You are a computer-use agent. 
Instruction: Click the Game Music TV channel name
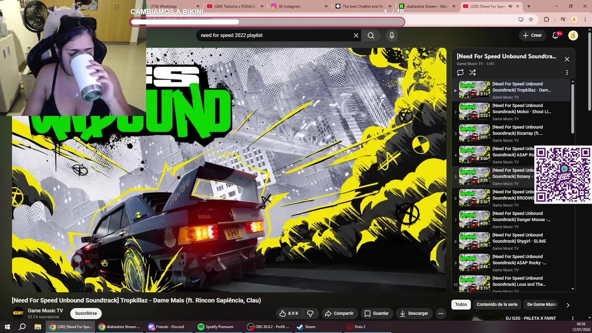(x=45, y=311)
